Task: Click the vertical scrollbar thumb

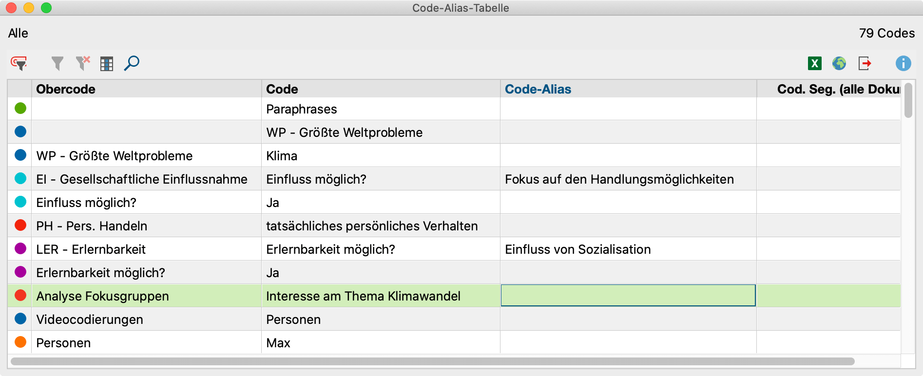Action: (x=908, y=101)
